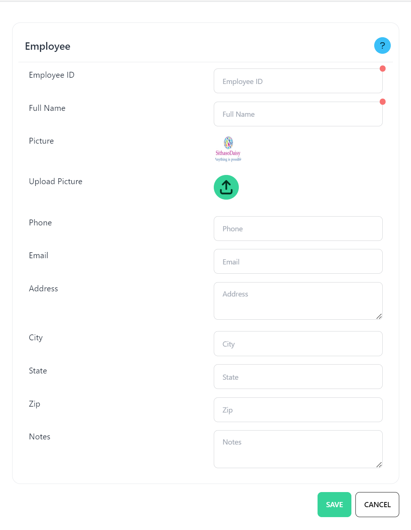Select the Phone input box
This screenshot has height=530, width=411.
pyautogui.click(x=298, y=229)
